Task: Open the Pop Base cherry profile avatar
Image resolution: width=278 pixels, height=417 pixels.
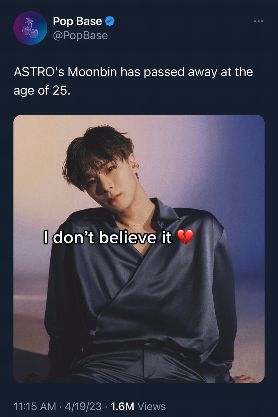Action: click(x=30, y=28)
